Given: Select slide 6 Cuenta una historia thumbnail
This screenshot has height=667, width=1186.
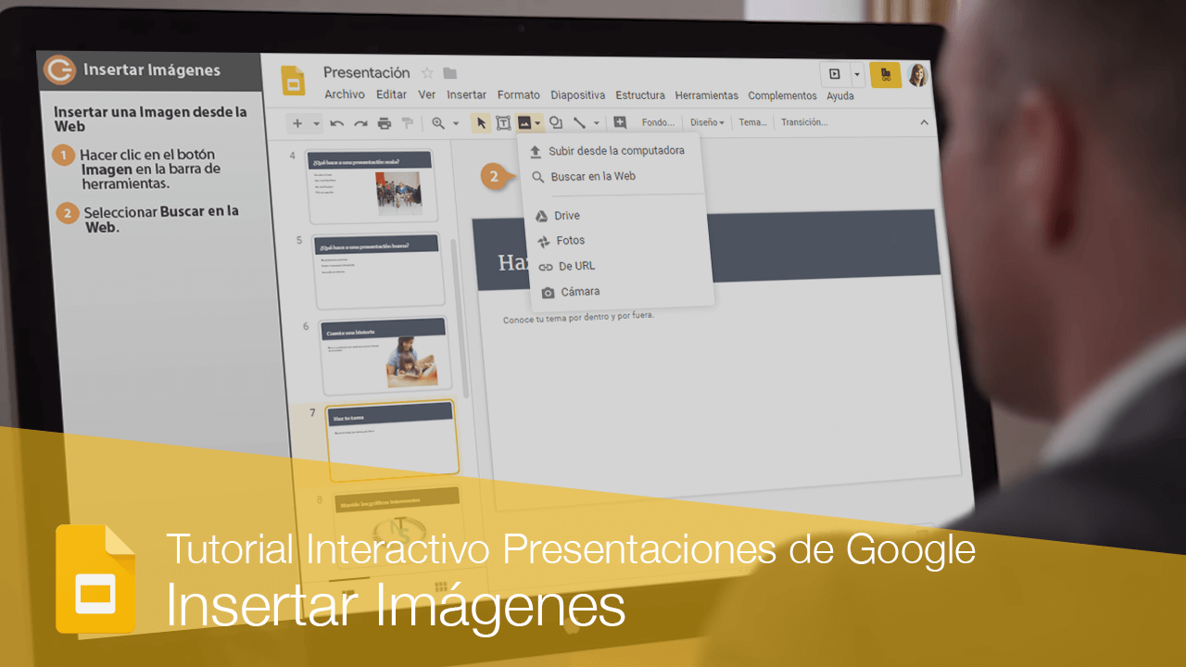Looking at the screenshot, I should 385,354.
